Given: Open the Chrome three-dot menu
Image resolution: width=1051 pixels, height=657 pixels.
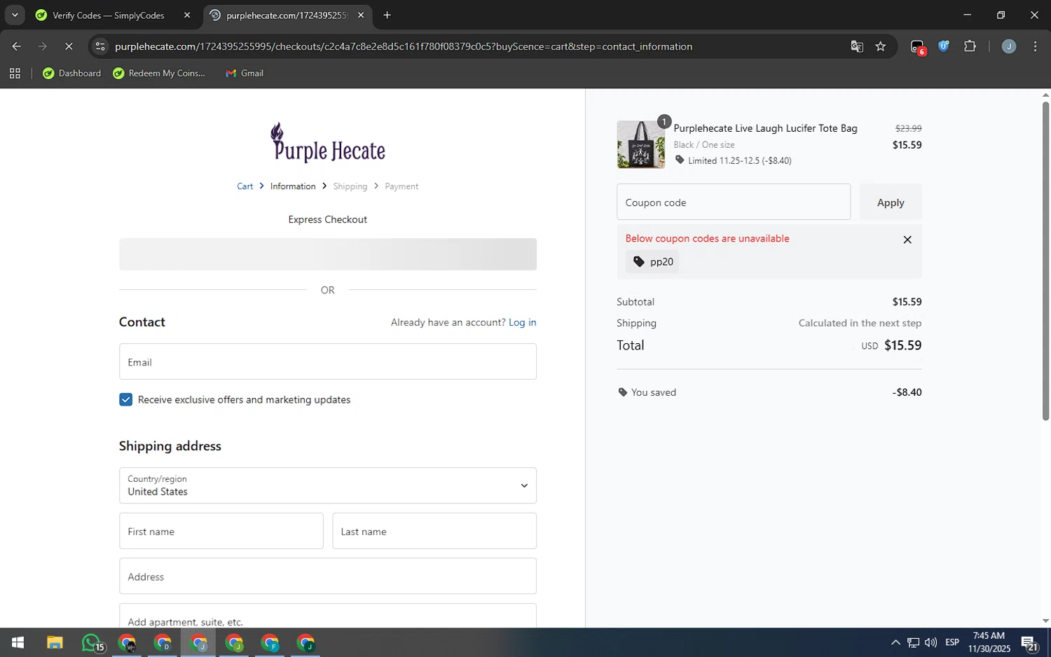Looking at the screenshot, I should pos(1035,46).
